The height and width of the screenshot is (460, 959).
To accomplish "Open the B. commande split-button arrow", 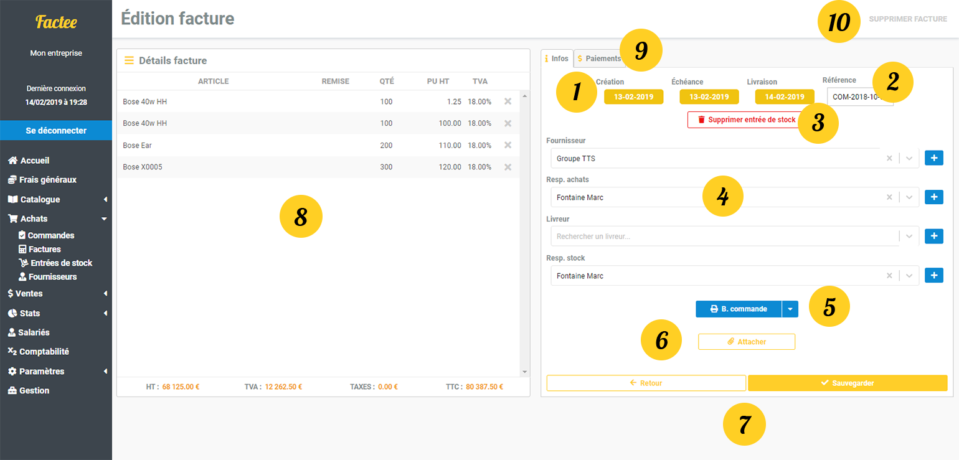I will point(790,309).
